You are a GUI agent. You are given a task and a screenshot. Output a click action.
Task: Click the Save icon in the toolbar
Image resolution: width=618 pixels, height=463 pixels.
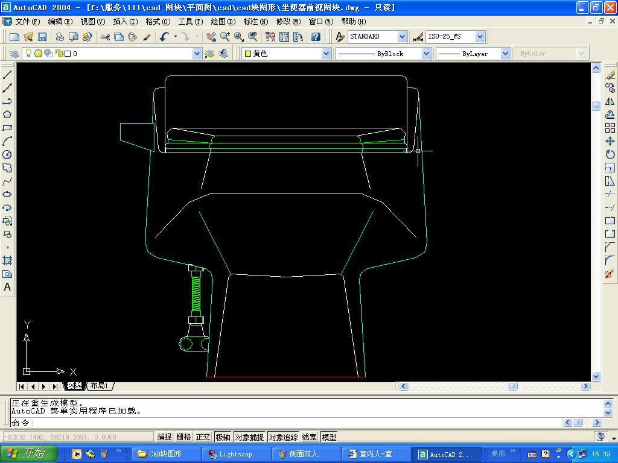click(42, 37)
